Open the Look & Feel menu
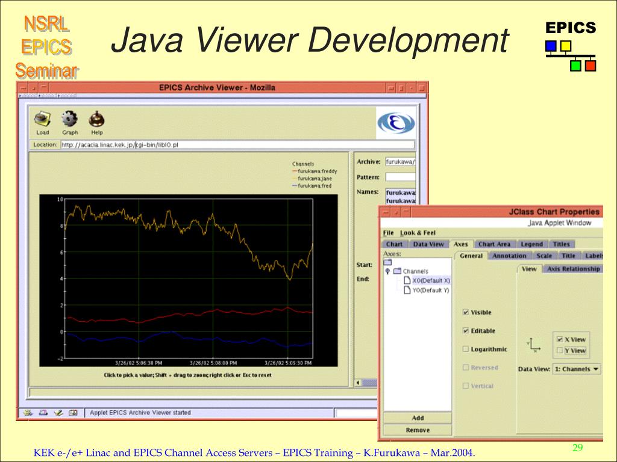Image resolution: width=617 pixels, height=462 pixels. tap(418, 233)
